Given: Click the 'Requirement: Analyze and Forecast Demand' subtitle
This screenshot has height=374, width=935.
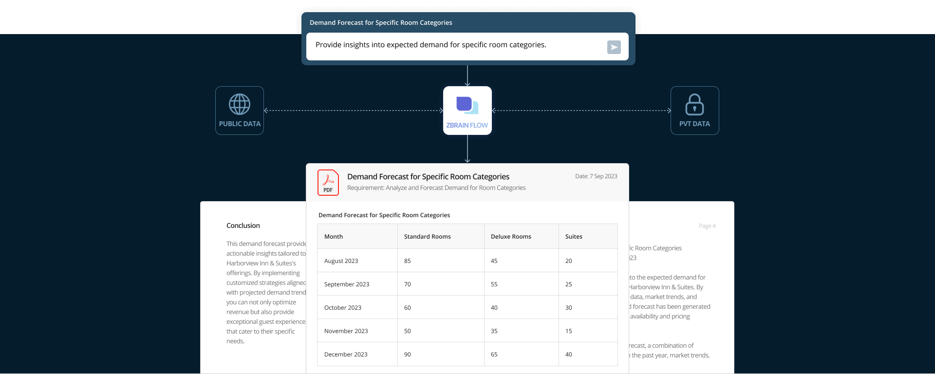Looking at the screenshot, I should point(436,188).
